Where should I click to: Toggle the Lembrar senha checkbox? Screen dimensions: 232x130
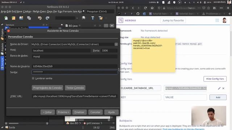click(x=33, y=78)
